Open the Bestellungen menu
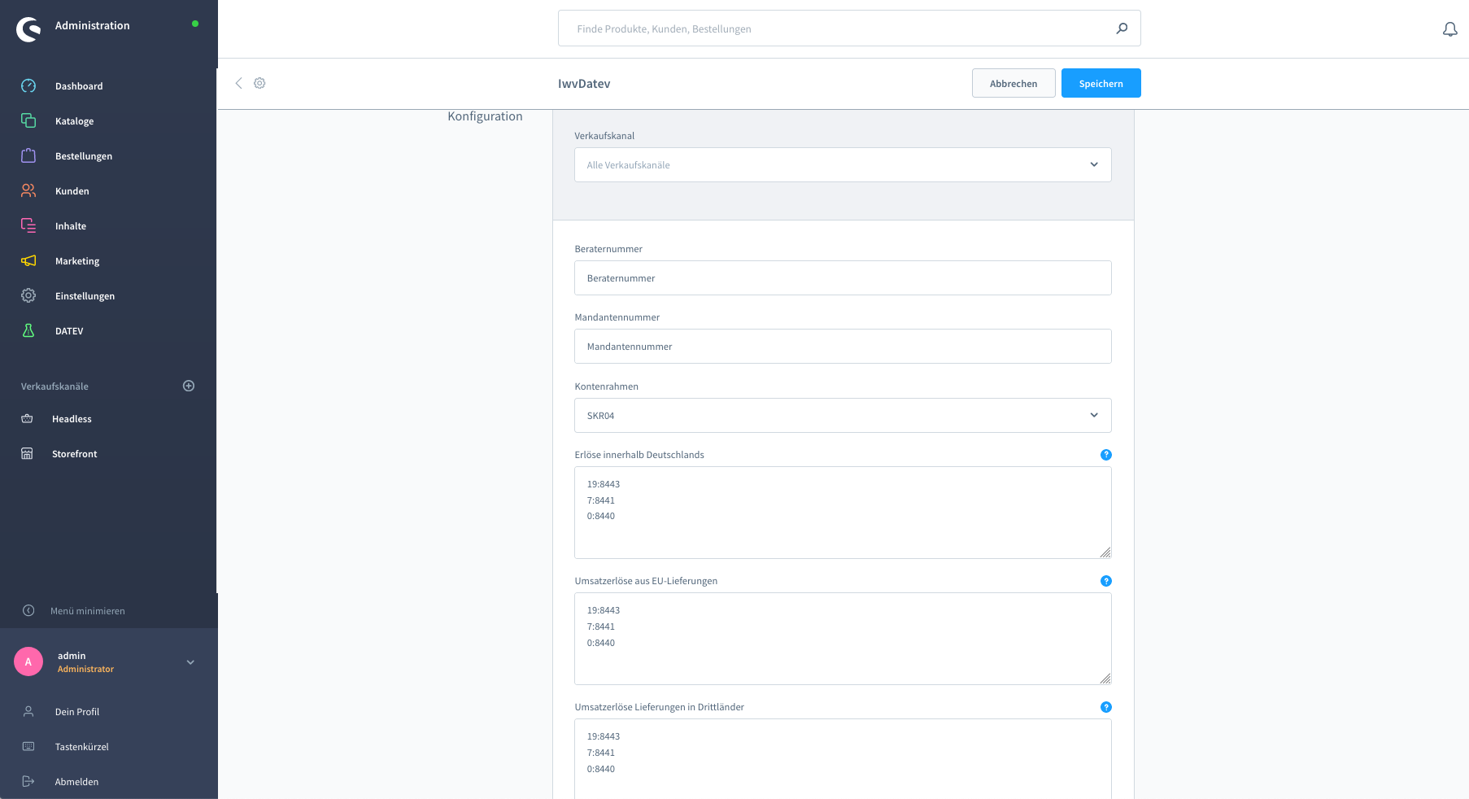Screen dimensions: 1469x799 pyautogui.click(x=83, y=156)
